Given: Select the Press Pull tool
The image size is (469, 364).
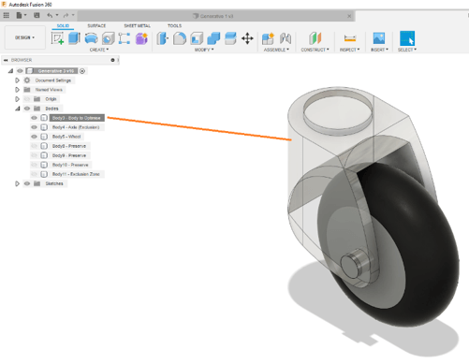Looking at the screenshot, I should (163, 38).
